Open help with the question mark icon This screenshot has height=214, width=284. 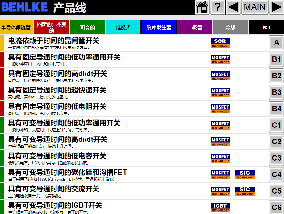(217, 7)
